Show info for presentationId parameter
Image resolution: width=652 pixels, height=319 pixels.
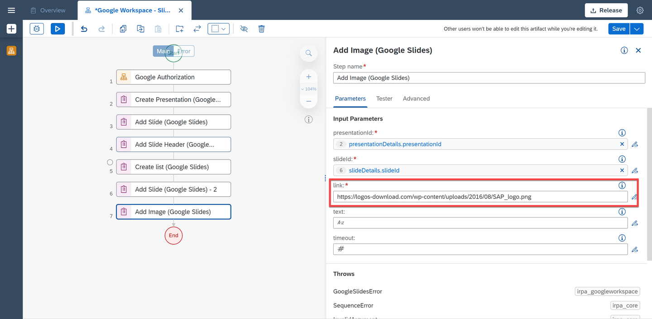[x=622, y=133]
